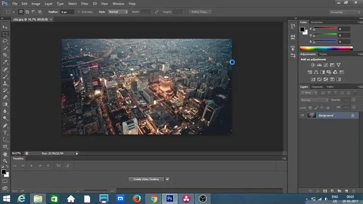Image resolution: width=363 pixels, height=204 pixels.
Task: Select the Move tool
Action: click(x=5, y=27)
